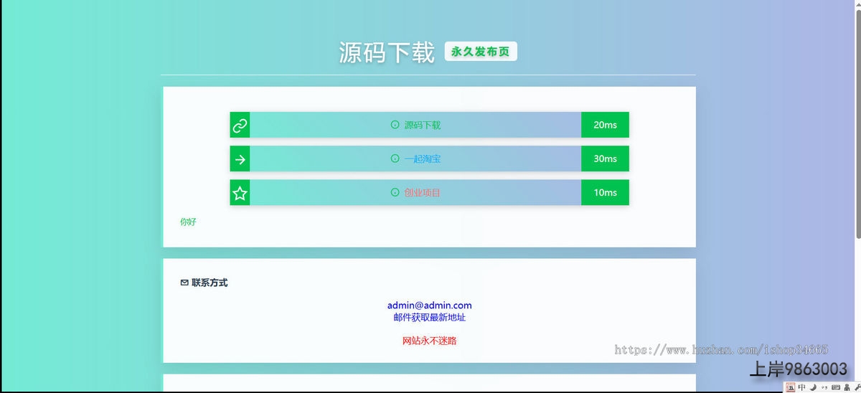This screenshot has height=393, width=861.
Task: Click the star icon beside 创业项目
Action: click(x=240, y=193)
